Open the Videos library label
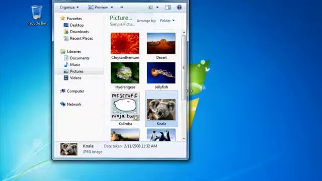 (75, 78)
